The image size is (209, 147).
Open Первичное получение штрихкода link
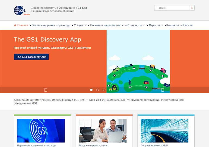tap(37, 145)
